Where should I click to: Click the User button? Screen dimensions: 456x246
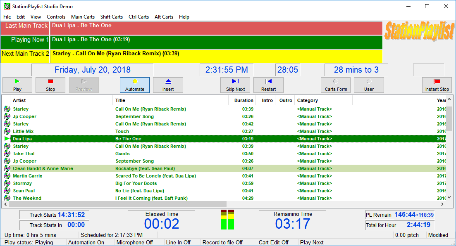pos(369,85)
